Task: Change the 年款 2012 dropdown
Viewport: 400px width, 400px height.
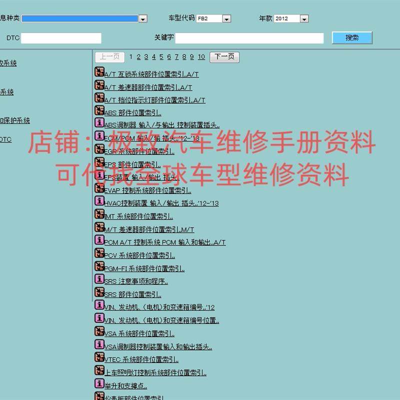Action: (x=303, y=18)
